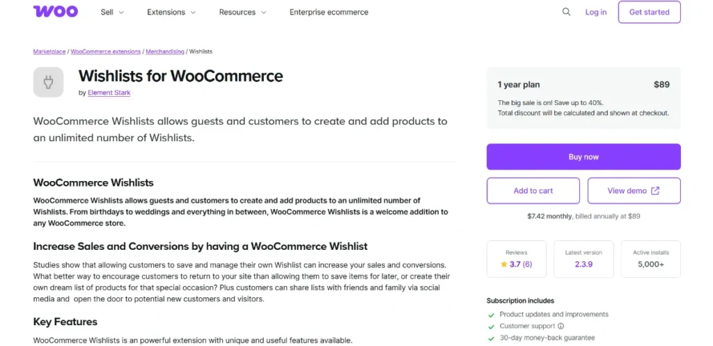The height and width of the screenshot is (346, 713).
Task: Open the Element Stark vendor link
Action: (x=109, y=93)
